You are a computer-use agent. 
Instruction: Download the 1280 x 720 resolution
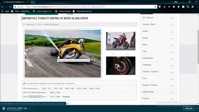46,88
